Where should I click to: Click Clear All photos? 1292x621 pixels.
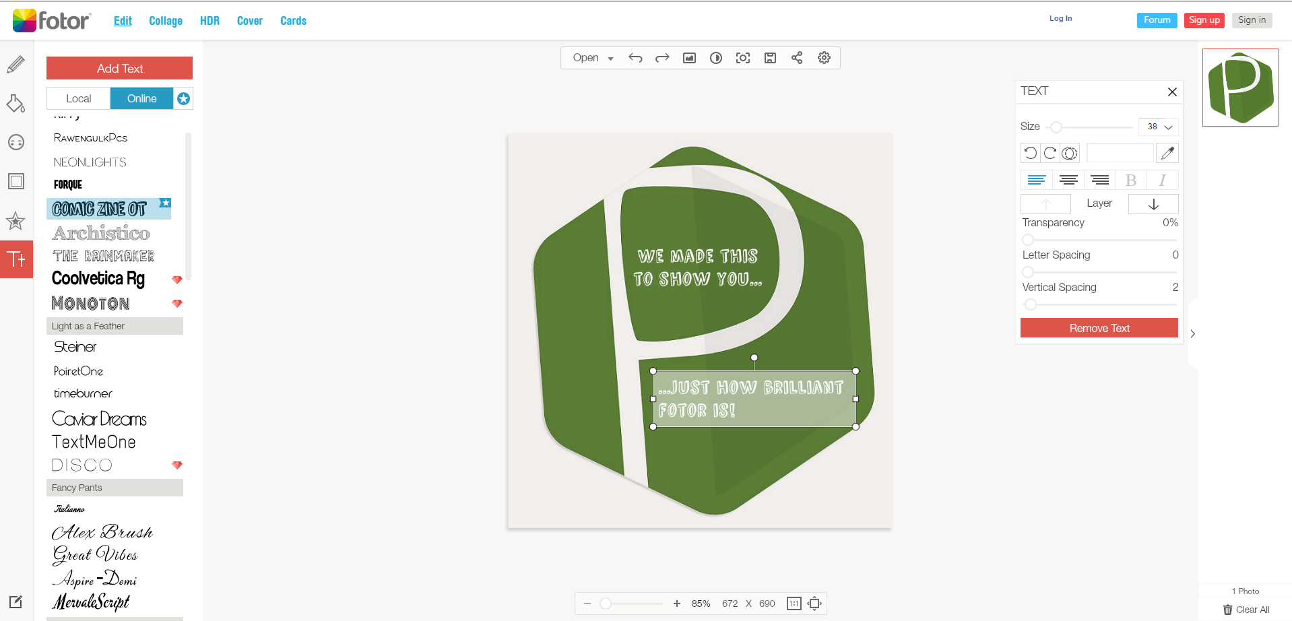click(1246, 610)
